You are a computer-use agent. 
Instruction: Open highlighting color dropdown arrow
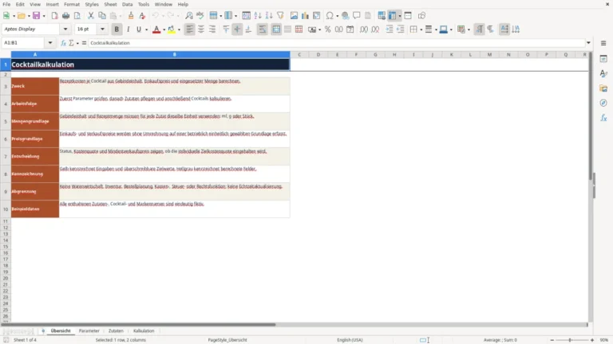[x=179, y=29]
